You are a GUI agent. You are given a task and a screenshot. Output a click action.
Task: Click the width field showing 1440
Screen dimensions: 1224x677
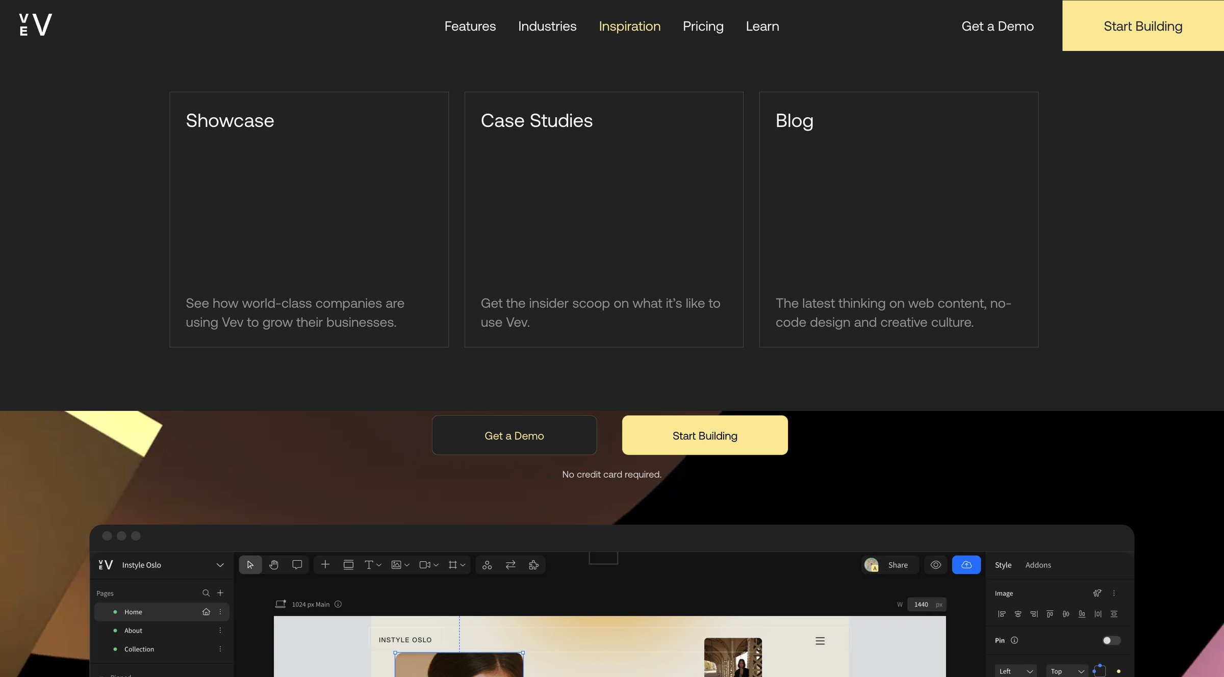926,604
